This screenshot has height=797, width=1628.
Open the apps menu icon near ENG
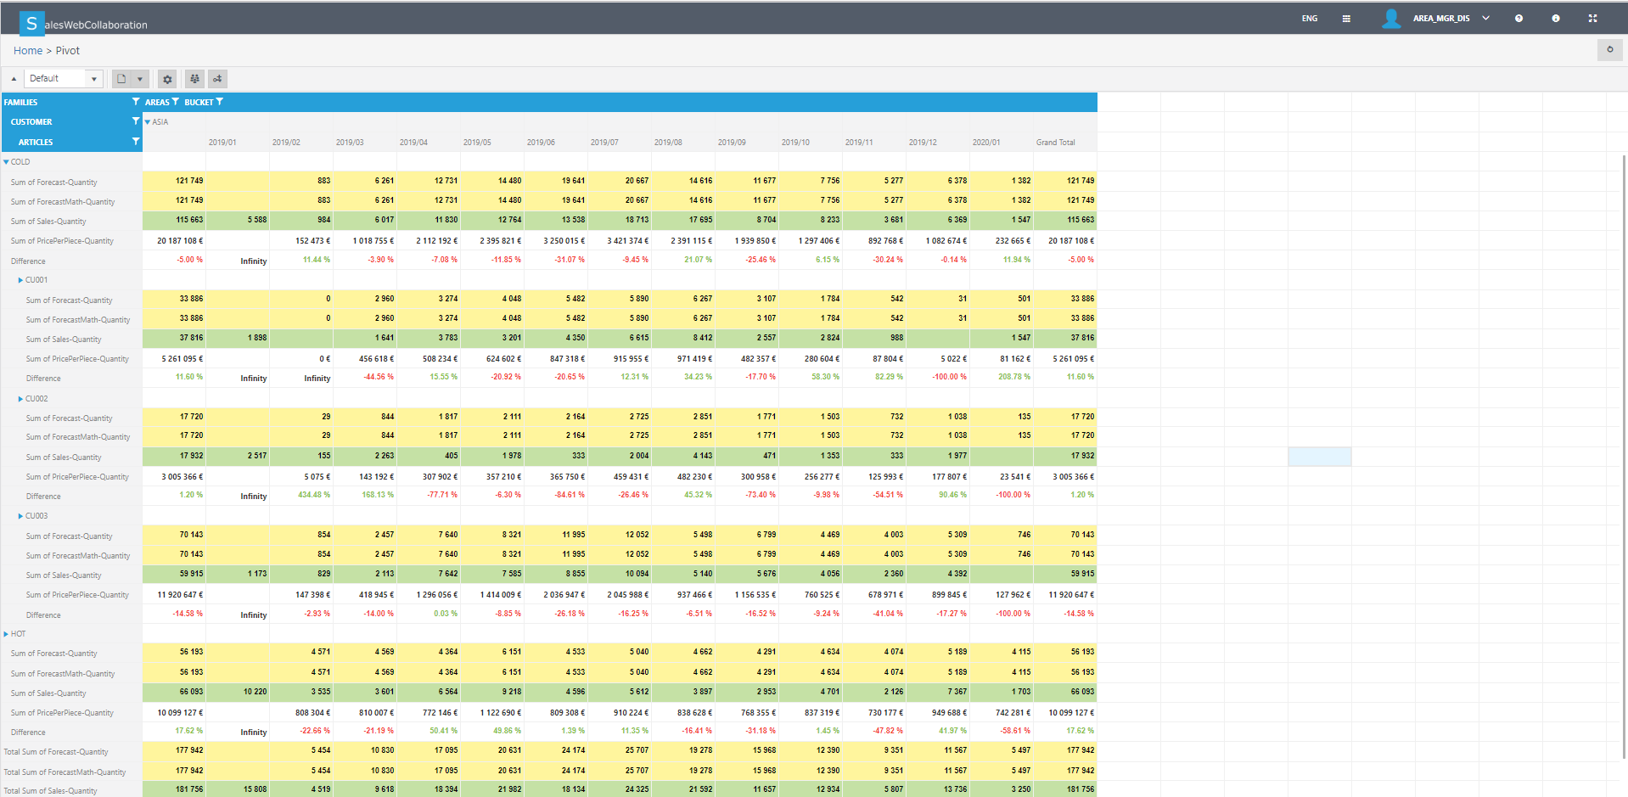(1347, 18)
